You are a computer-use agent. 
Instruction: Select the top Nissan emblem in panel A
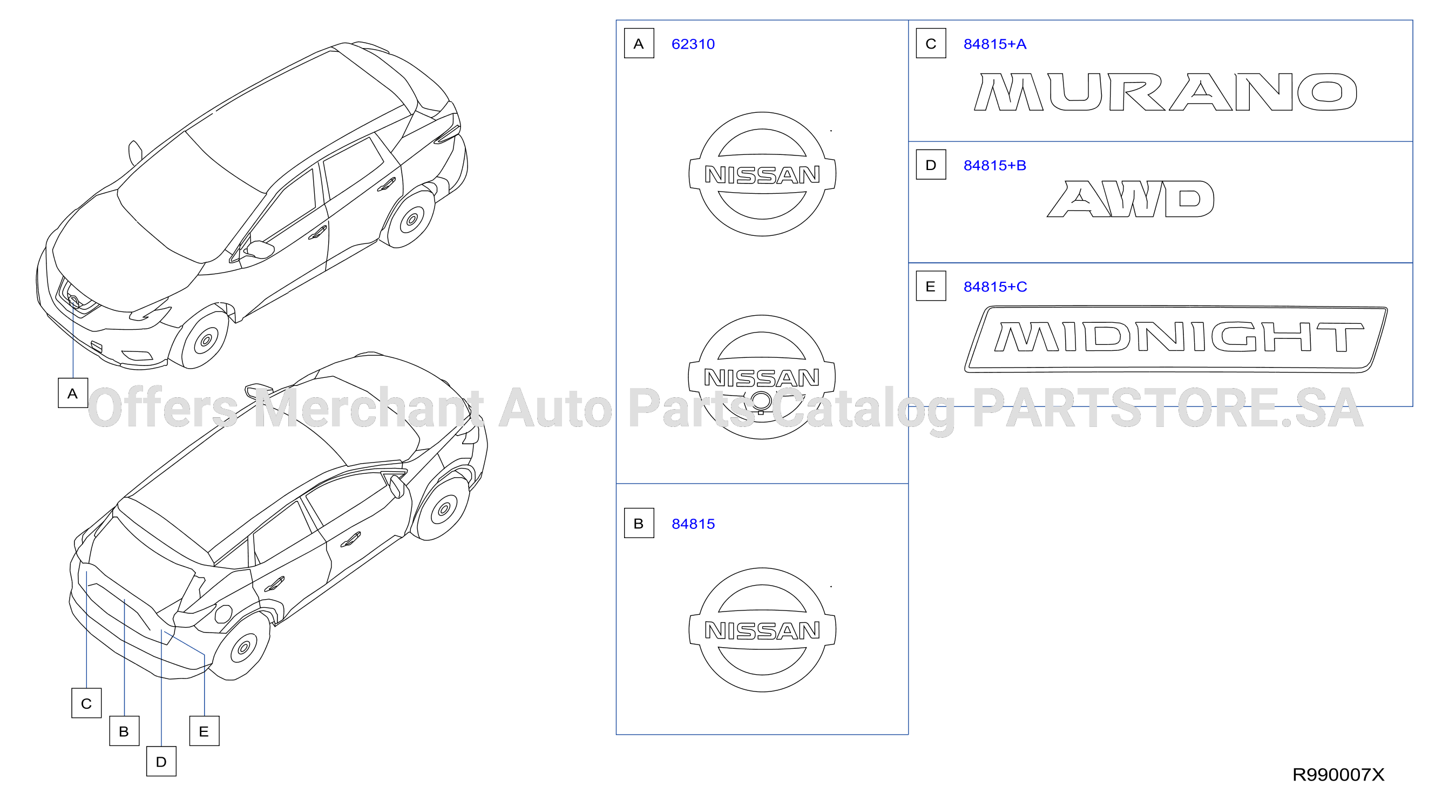click(763, 174)
